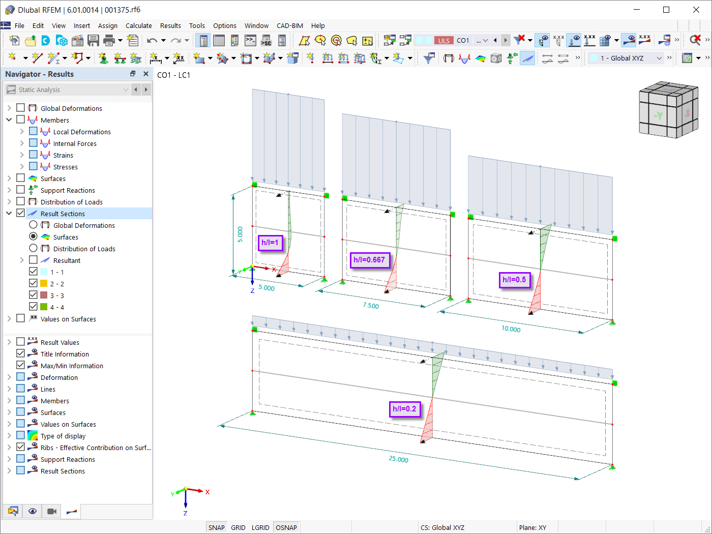Close the Navigator - Results panel

[x=146, y=74]
